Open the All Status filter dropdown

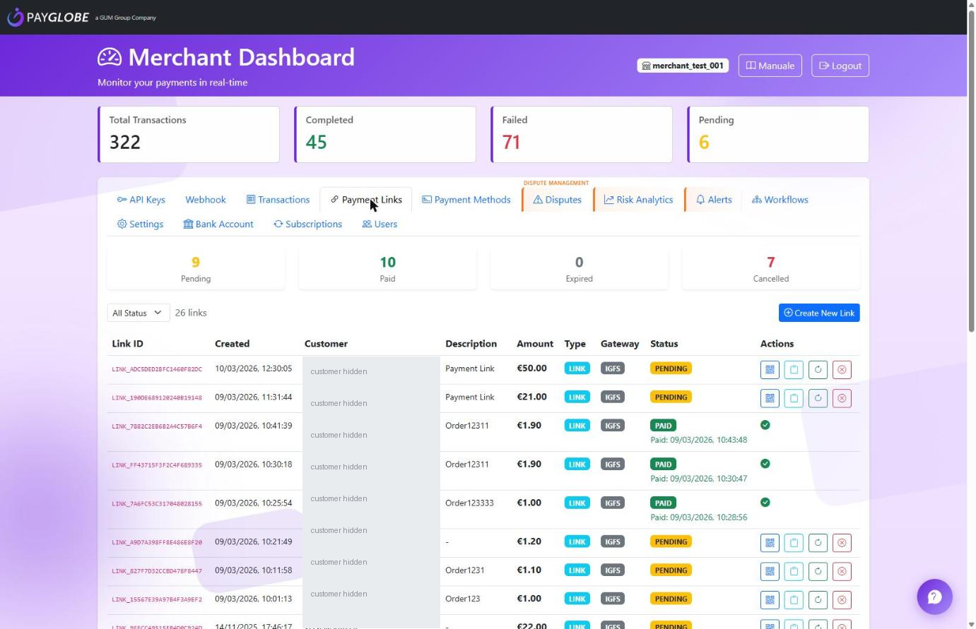(139, 313)
